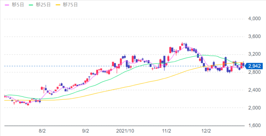
Task: Click the 2,000 price axis label
Action: click(x=254, y=108)
